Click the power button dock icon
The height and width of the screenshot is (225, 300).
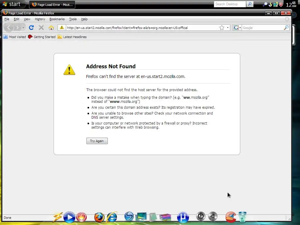pyautogui.click(x=201, y=217)
